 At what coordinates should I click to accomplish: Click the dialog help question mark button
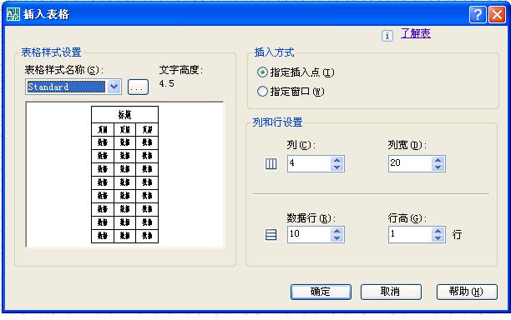tap(478, 15)
